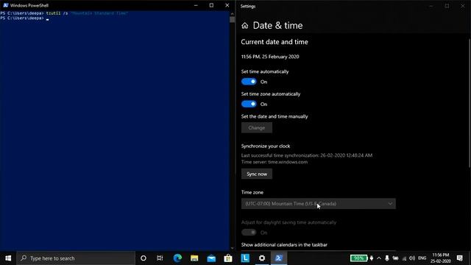The height and width of the screenshot is (265, 471).
Task: Open the Action Center notifications icon
Action: point(460,258)
